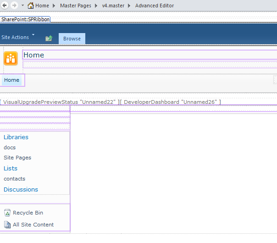Select the SharePoint:SPRibbon control tag
Viewport: 277px width, 243px height.
tap(25, 19)
